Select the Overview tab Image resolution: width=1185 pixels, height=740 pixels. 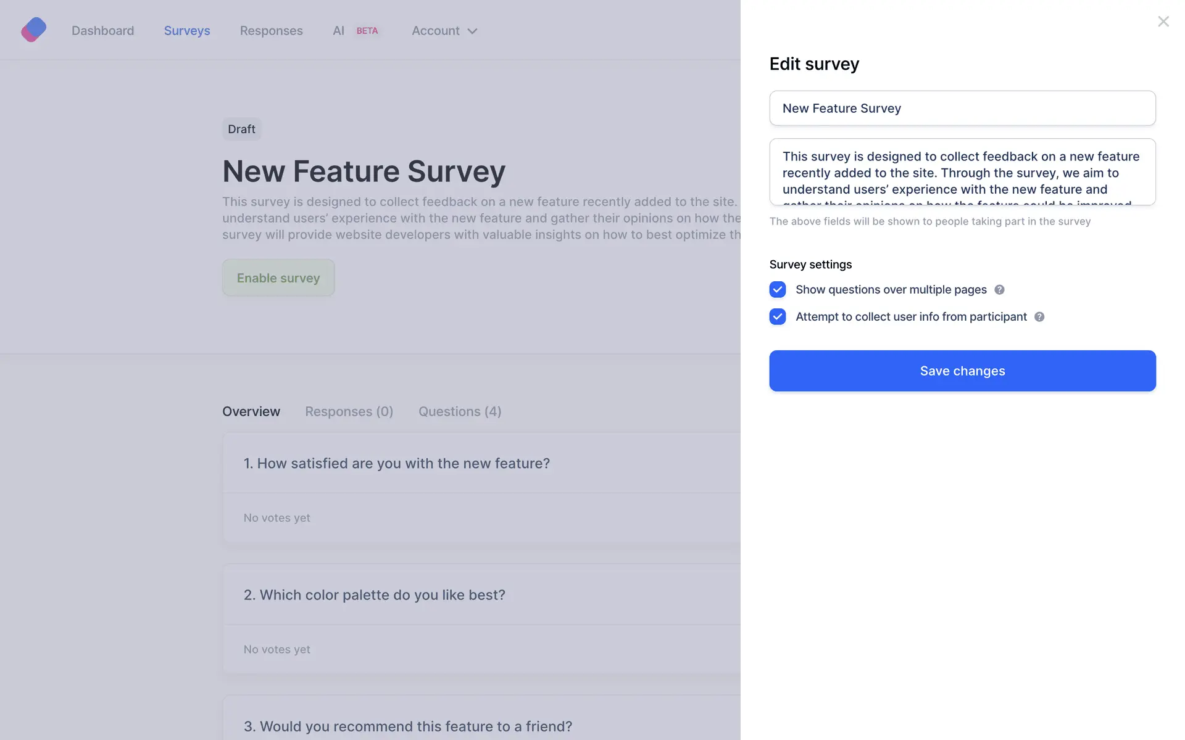[x=251, y=411]
